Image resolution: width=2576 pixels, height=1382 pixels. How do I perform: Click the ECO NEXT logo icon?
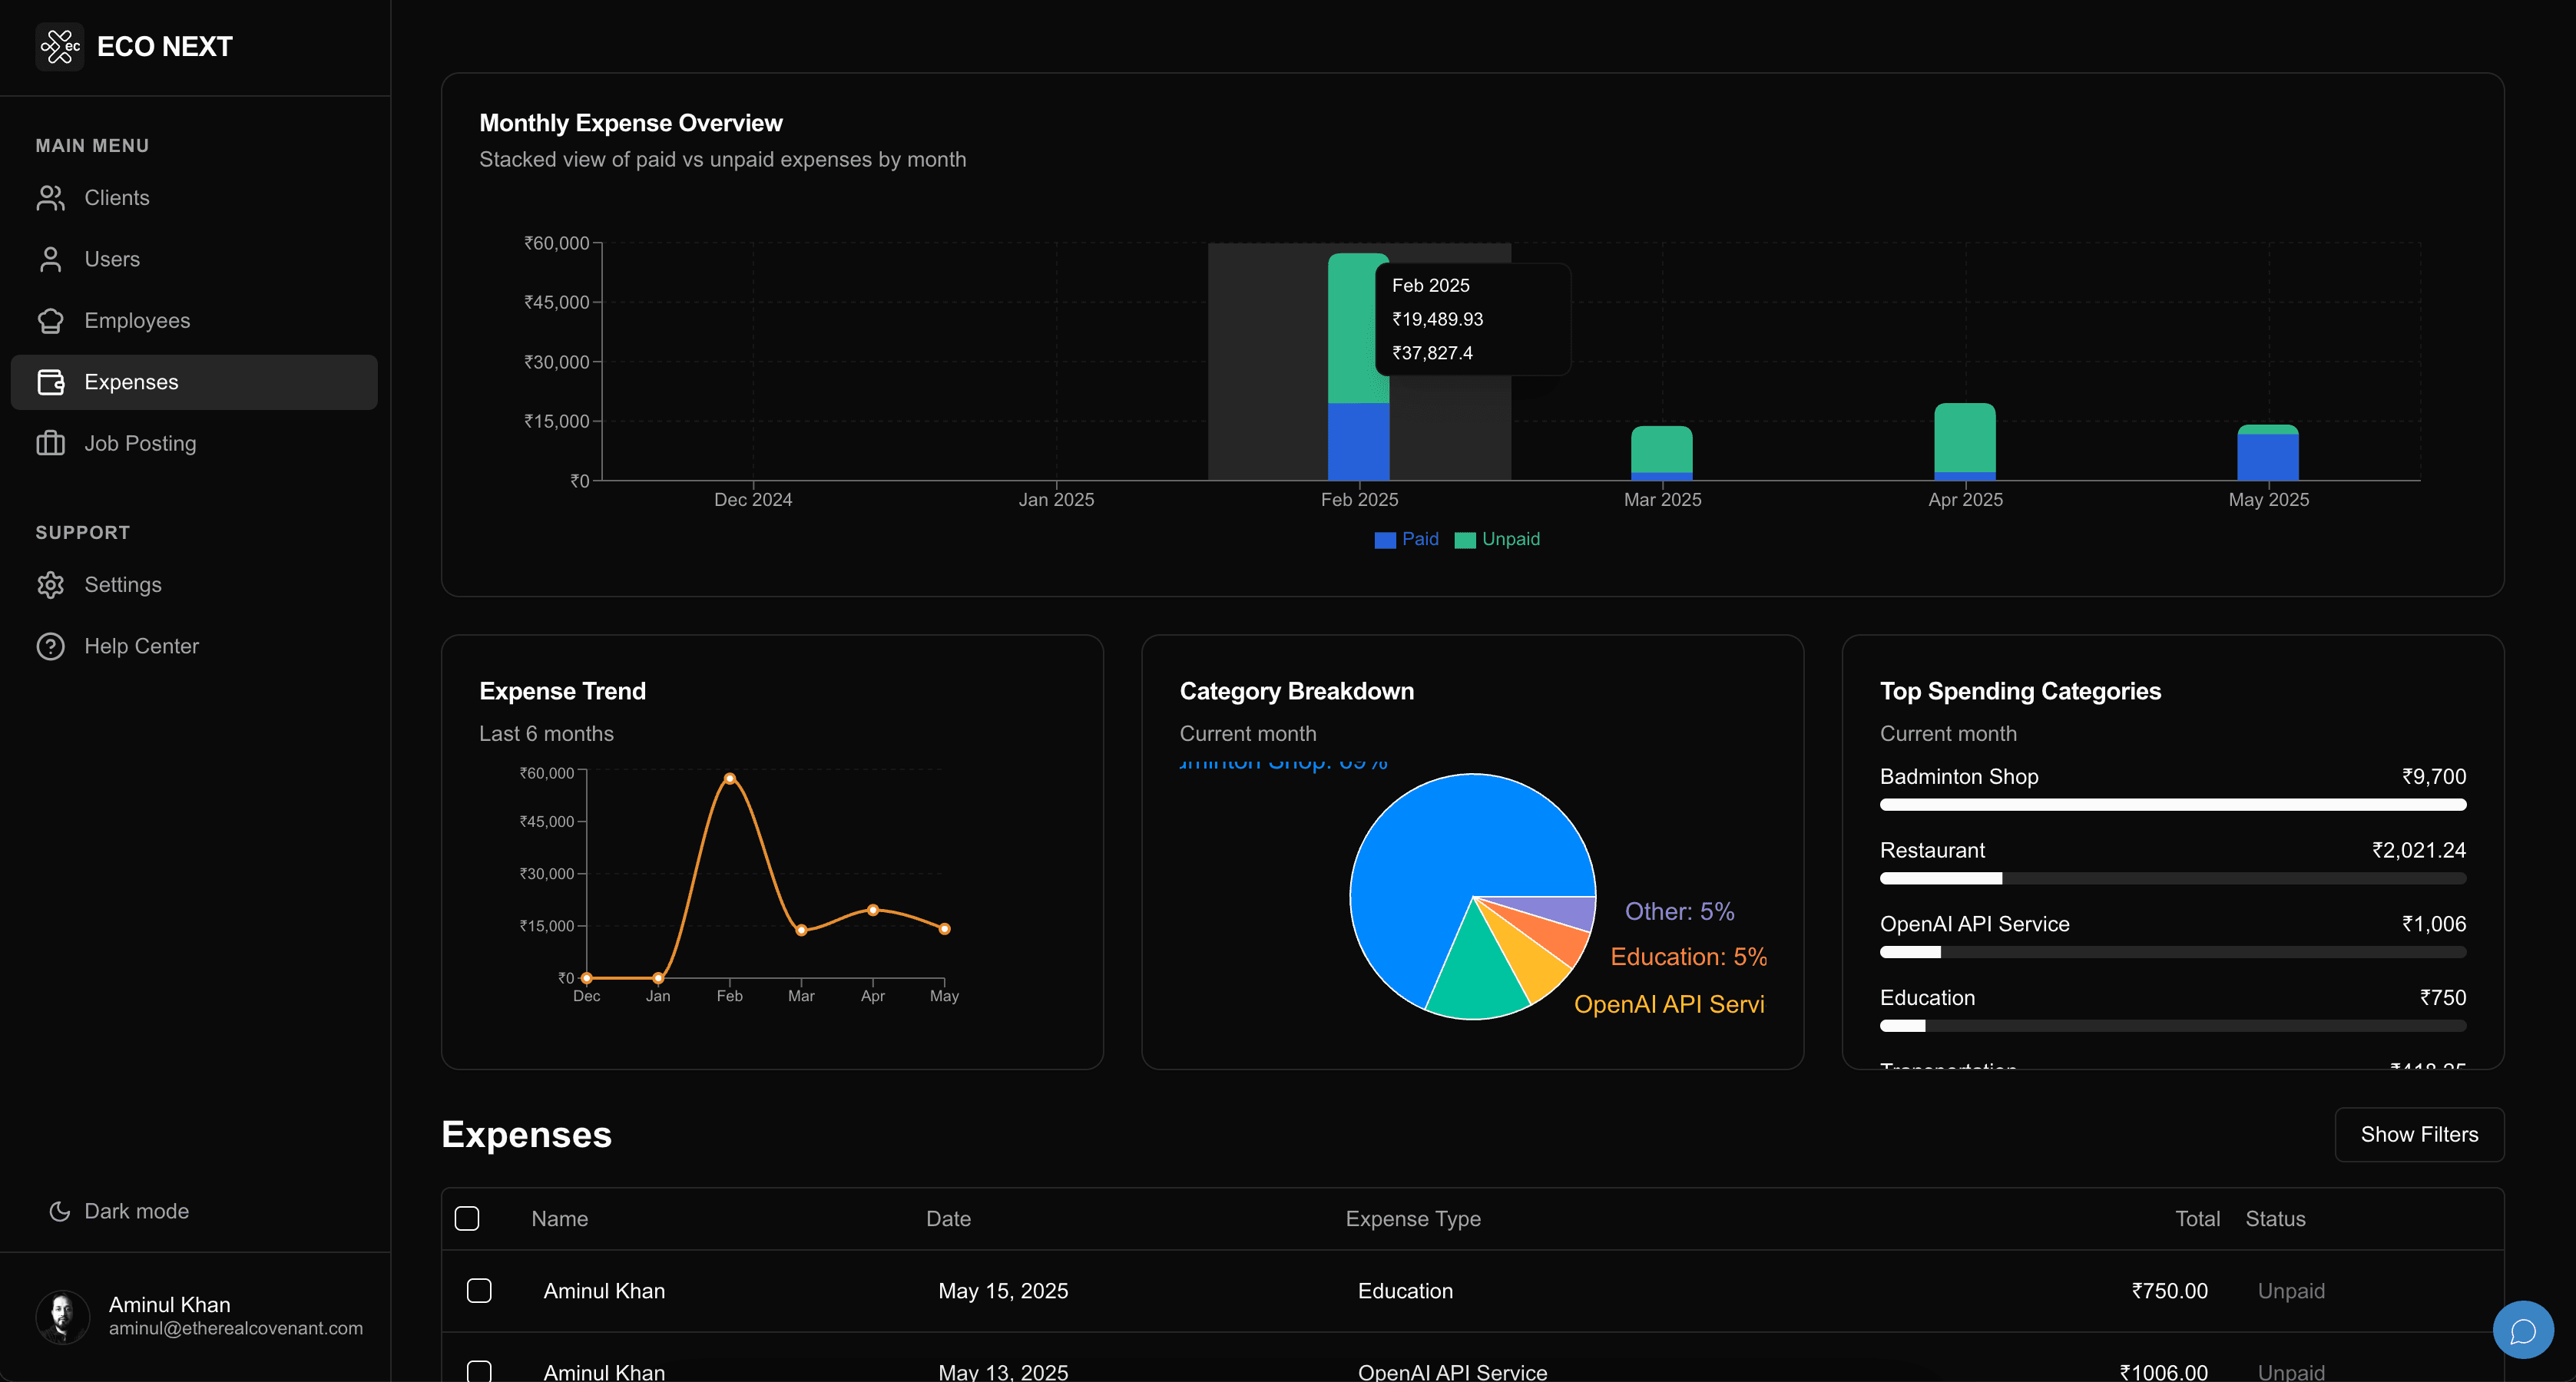pos(60,46)
